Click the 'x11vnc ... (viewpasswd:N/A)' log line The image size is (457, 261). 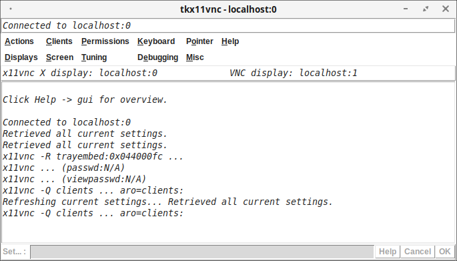[74, 180]
